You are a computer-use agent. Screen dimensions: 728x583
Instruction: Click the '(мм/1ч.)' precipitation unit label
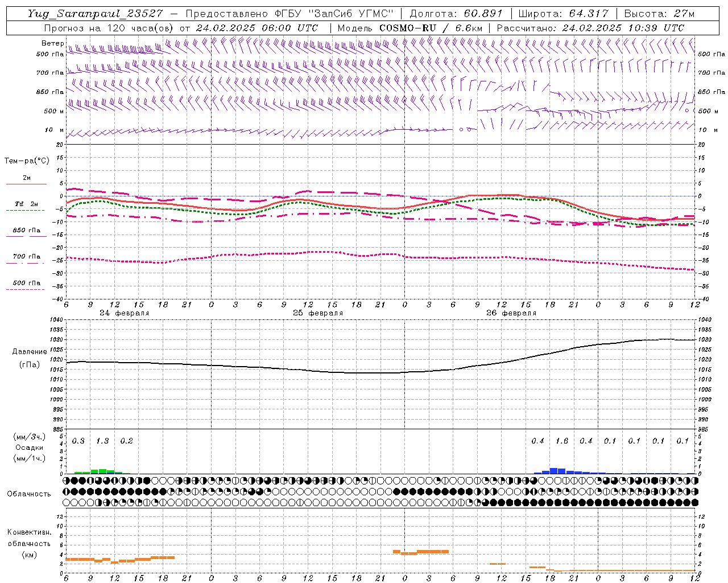tap(29, 458)
